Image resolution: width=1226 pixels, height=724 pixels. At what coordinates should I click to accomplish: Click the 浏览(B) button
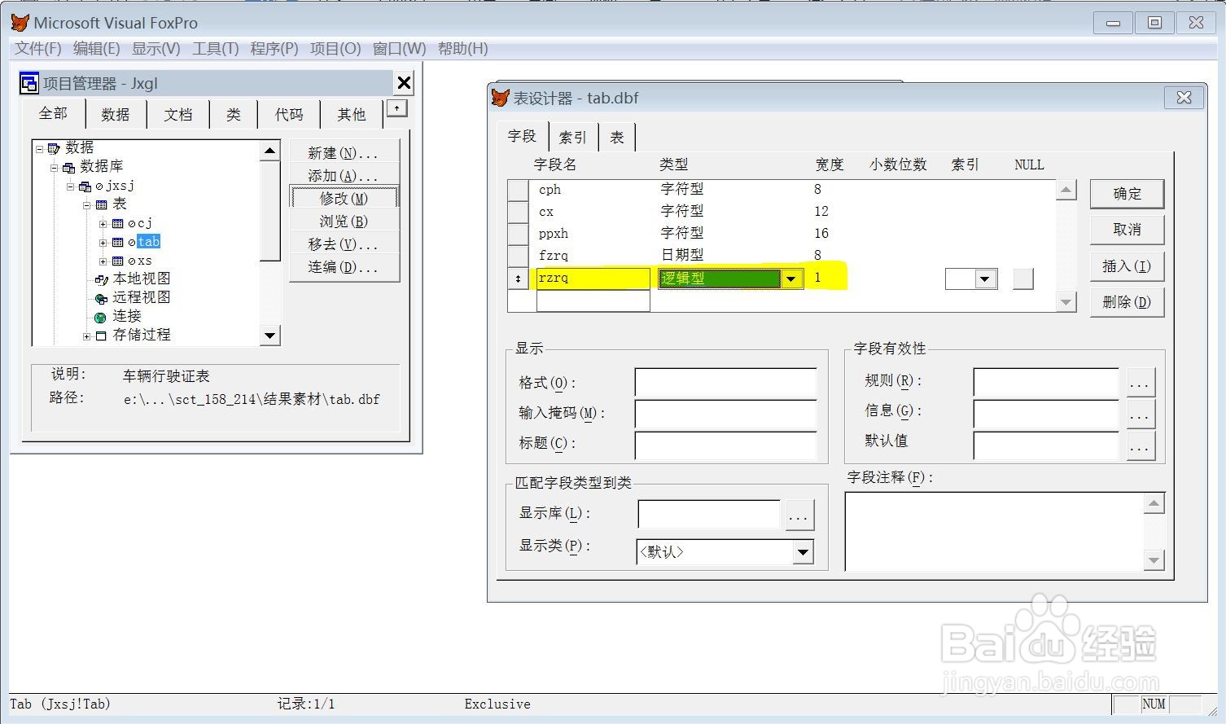[x=344, y=221]
